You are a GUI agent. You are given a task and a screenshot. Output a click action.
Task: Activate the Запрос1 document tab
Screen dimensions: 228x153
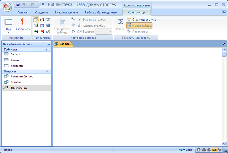coord(63,44)
